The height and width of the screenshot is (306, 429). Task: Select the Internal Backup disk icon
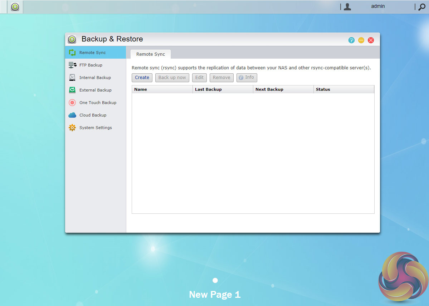(x=72, y=78)
